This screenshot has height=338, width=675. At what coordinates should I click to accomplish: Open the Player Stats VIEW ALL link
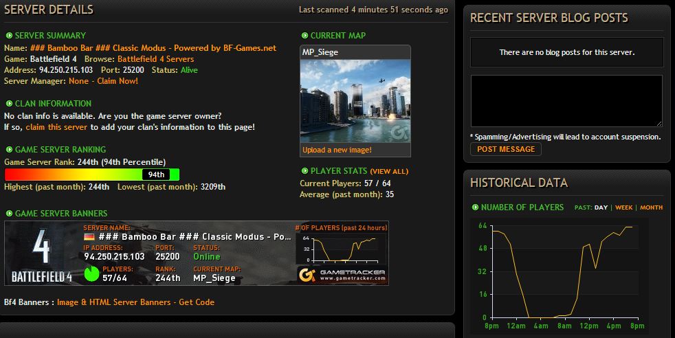pos(389,172)
